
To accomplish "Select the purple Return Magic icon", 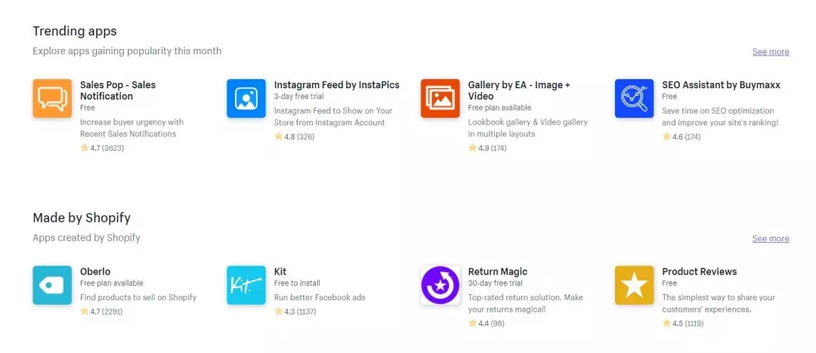I will click(440, 285).
